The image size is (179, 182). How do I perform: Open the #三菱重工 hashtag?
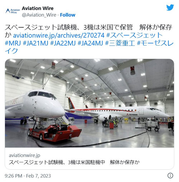coord(120,43)
